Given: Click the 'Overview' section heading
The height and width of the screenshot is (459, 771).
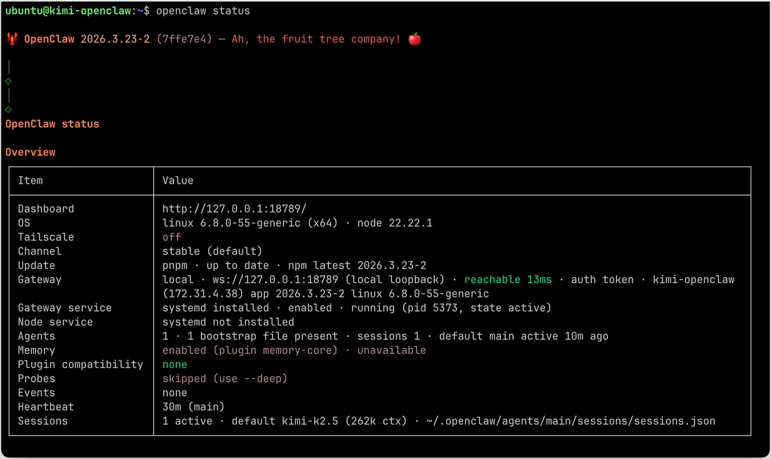Looking at the screenshot, I should (x=30, y=152).
